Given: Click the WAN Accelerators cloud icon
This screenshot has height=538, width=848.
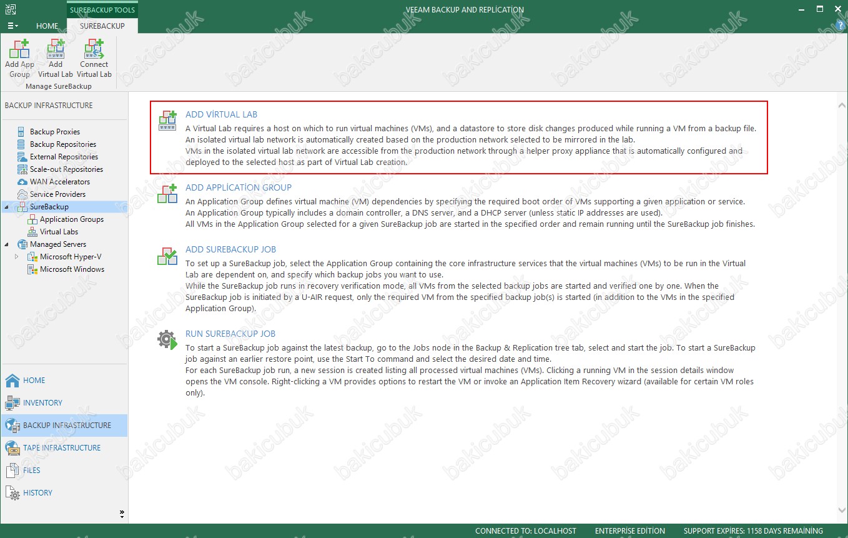Looking at the screenshot, I should (23, 182).
